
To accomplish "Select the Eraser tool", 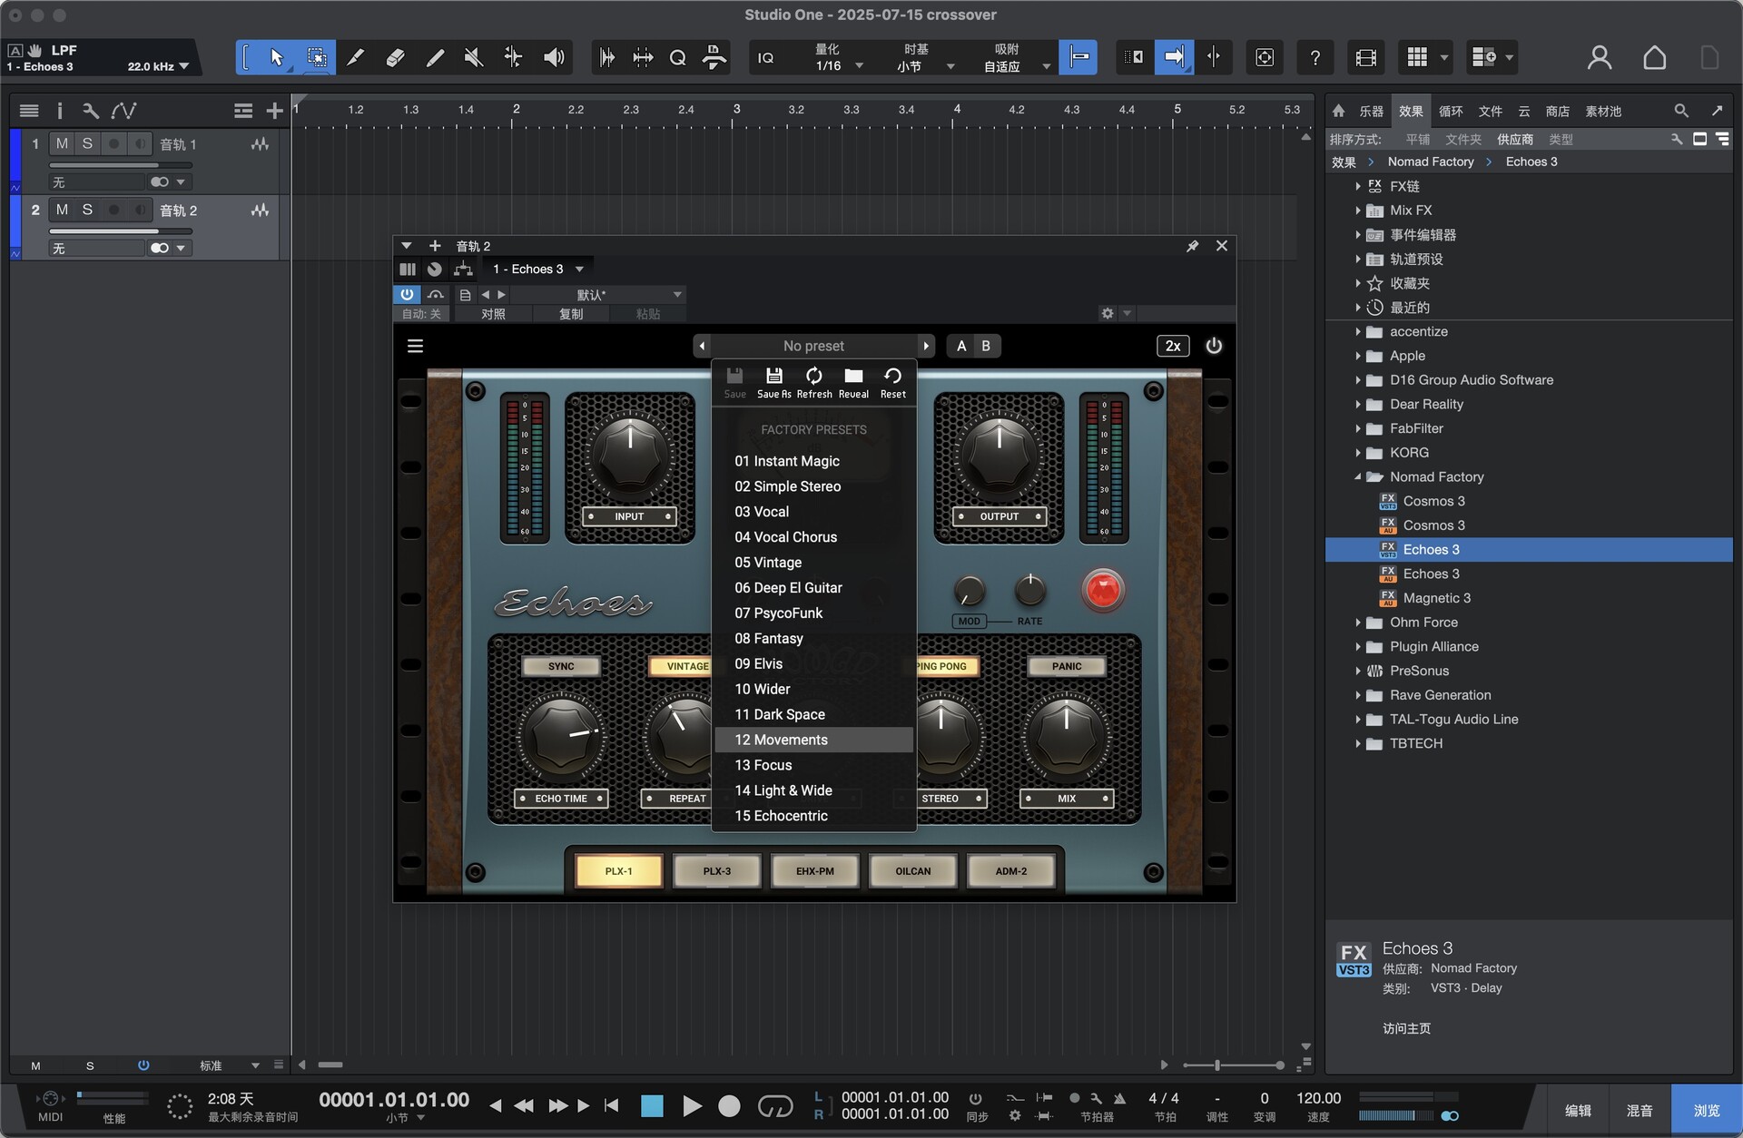I will (395, 58).
